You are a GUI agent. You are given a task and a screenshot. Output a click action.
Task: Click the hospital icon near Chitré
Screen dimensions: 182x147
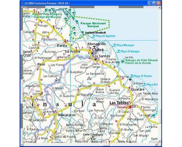click(x=95, y=53)
